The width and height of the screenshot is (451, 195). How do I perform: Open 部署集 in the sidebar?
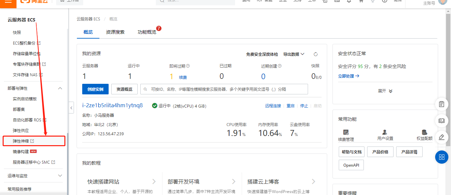19,110
